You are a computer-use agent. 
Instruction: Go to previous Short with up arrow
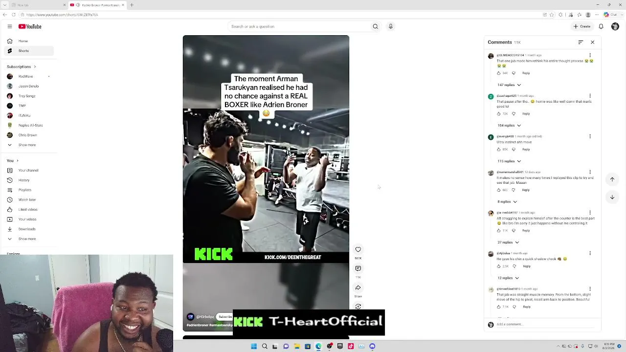[x=612, y=179]
